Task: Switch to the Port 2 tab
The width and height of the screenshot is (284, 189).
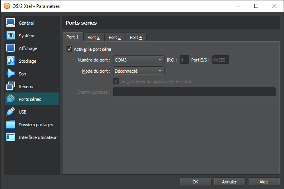Action: (94, 37)
